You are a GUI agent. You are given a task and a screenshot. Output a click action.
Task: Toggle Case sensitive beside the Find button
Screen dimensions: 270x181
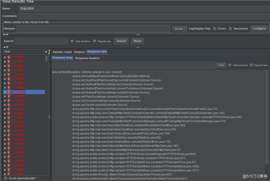point(229,65)
